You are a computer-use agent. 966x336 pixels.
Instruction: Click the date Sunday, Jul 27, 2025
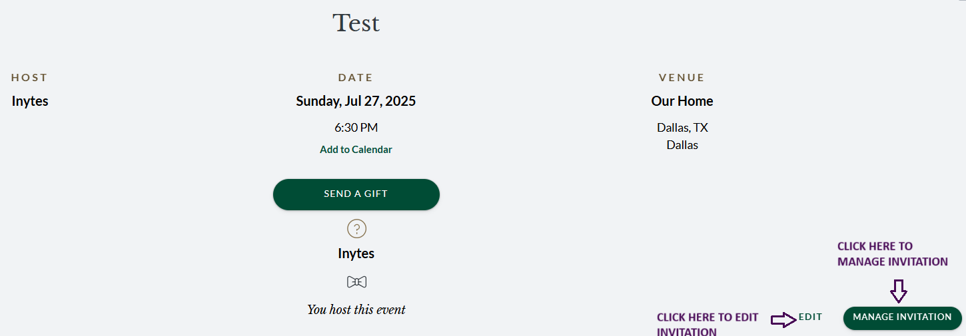(356, 101)
